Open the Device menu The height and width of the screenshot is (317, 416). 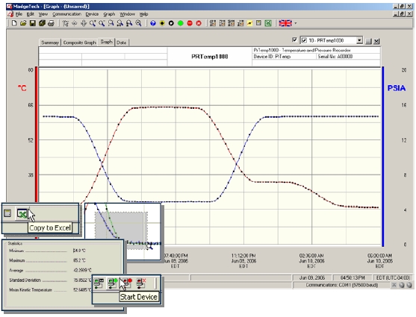tap(92, 14)
